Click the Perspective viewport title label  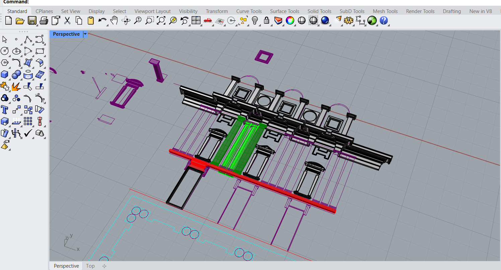coord(66,34)
